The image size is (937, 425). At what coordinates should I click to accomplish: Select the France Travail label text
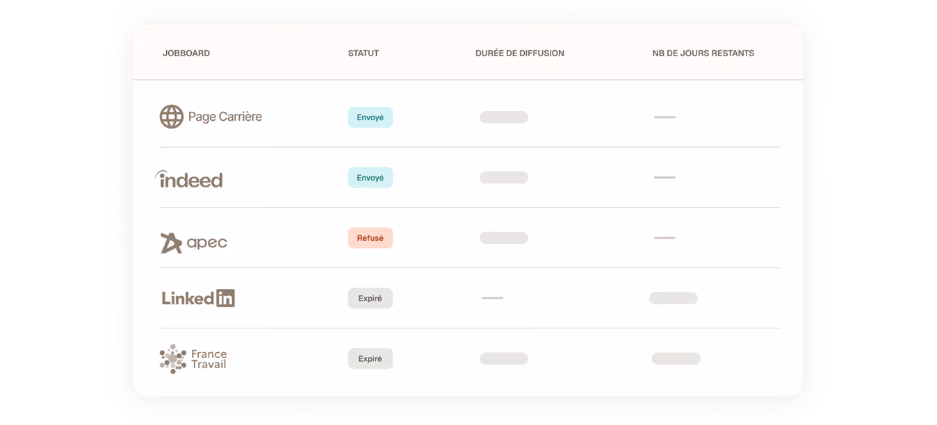pyautogui.click(x=209, y=359)
